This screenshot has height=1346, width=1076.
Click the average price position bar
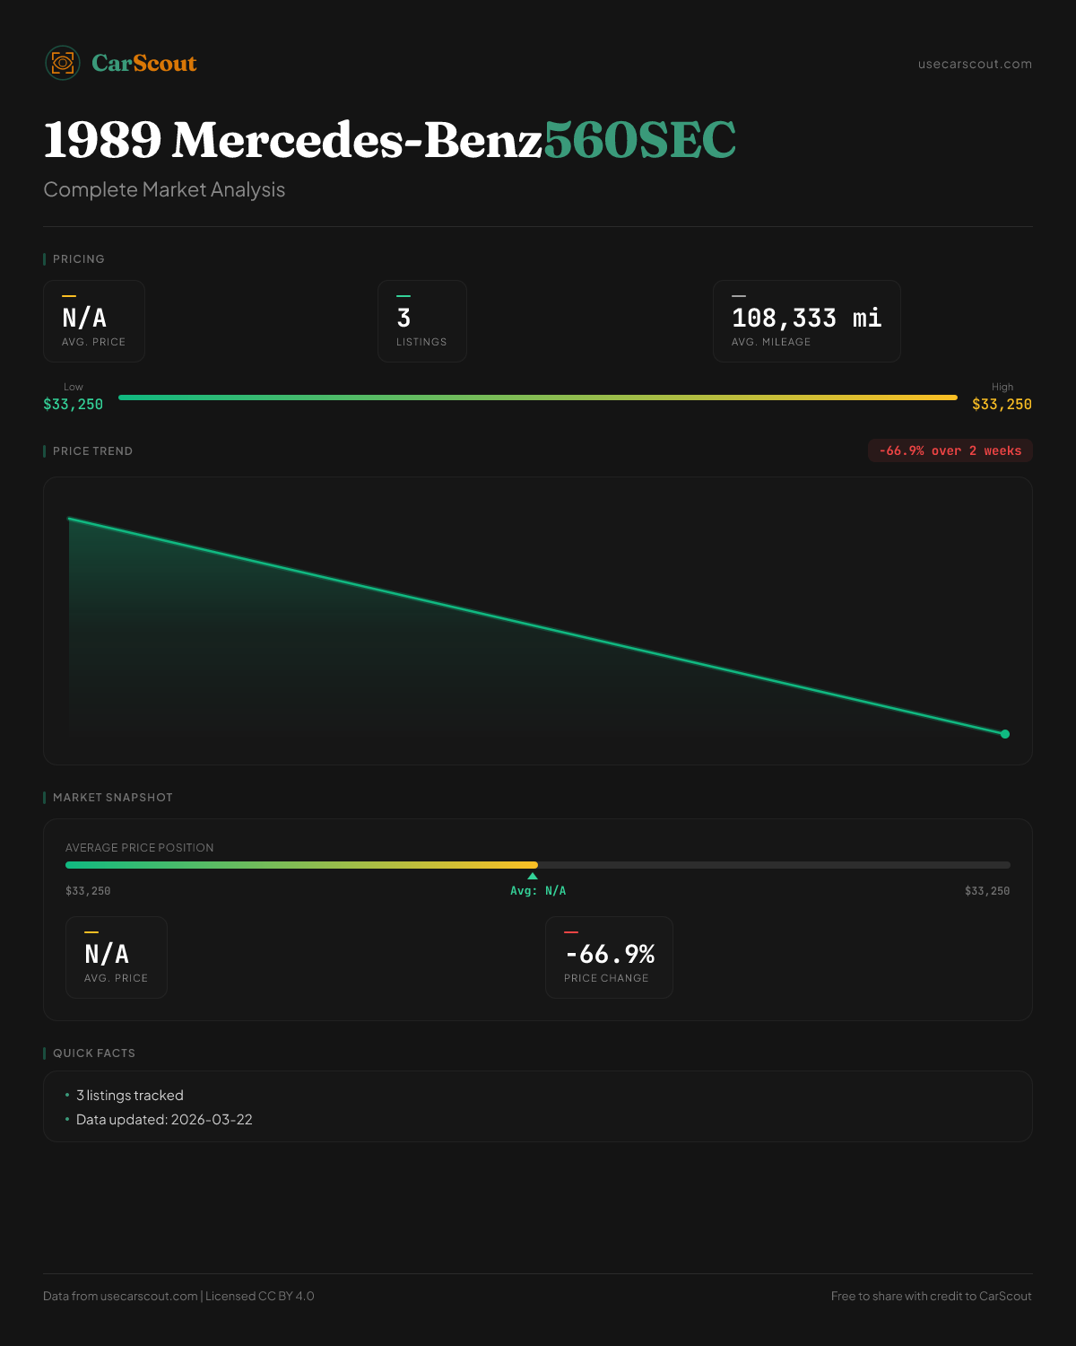(538, 865)
